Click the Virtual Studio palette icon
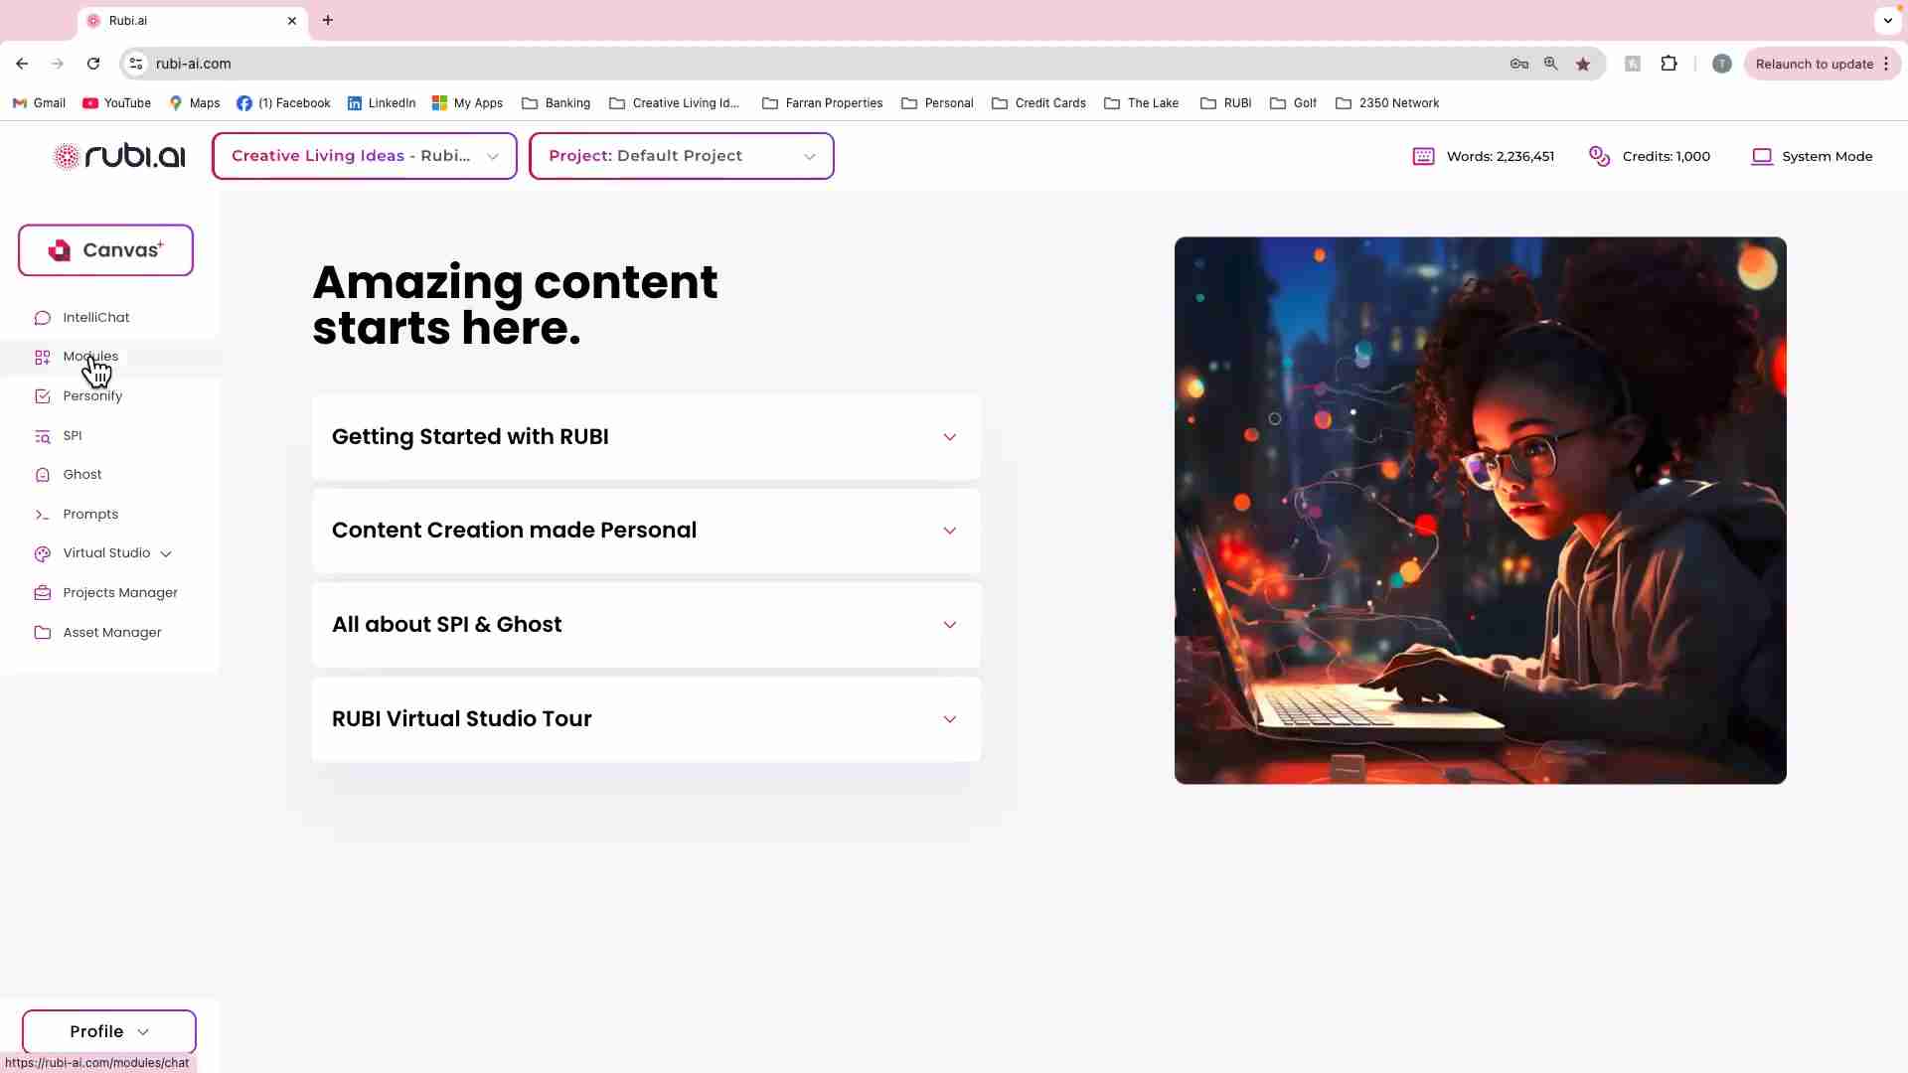The width and height of the screenshot is (1908, 1073). click(42, 553)
